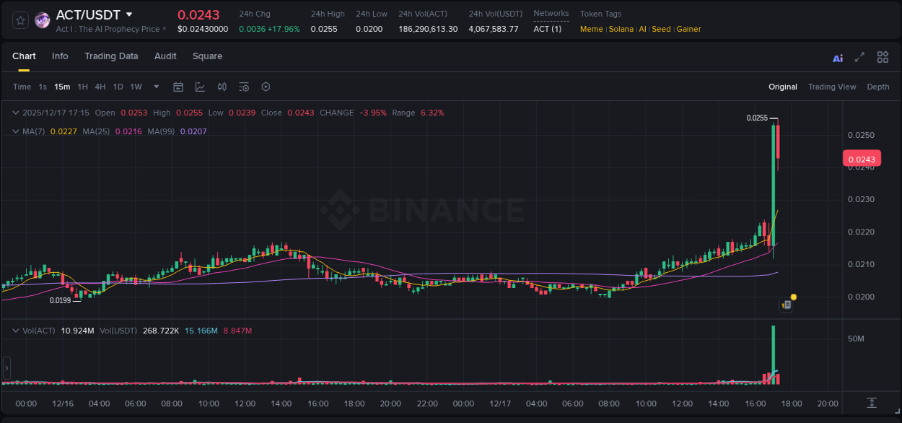Toggle the Vol(ACT) volume pane visibility
Screen dimensions: 902x423
tap(15, 329)
